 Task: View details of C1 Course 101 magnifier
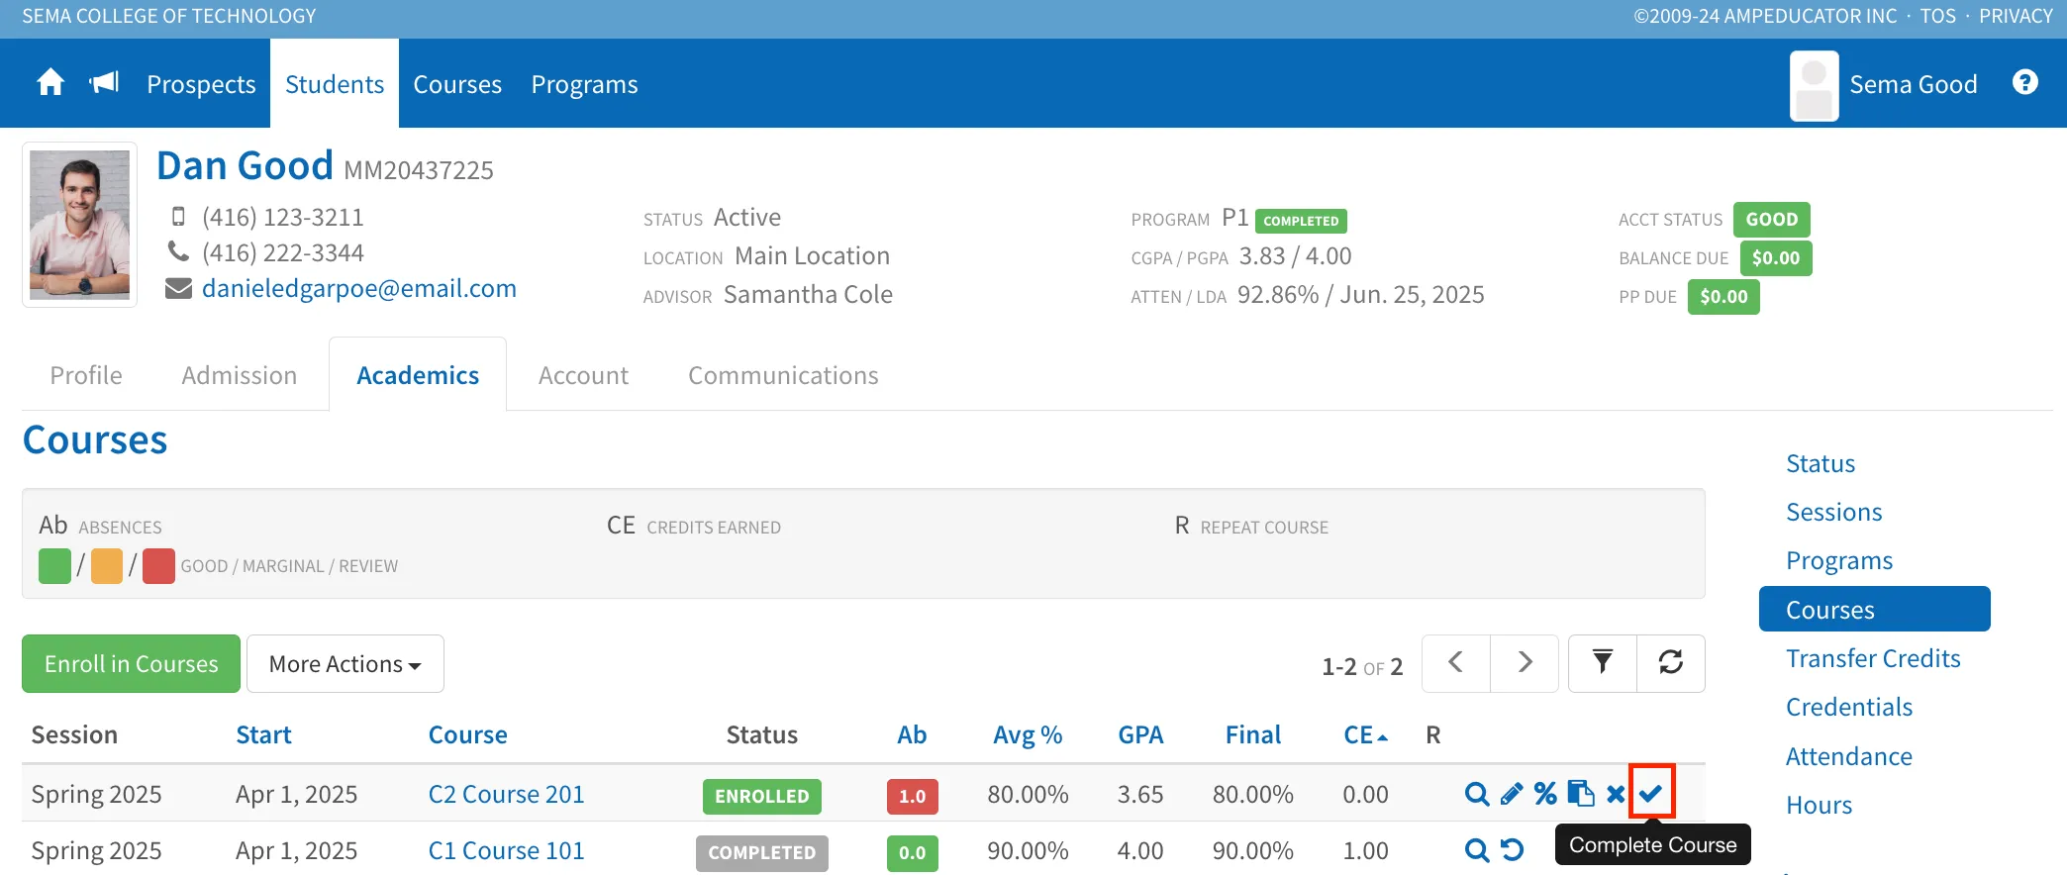pyautogui.click(x=1477, y=850)
